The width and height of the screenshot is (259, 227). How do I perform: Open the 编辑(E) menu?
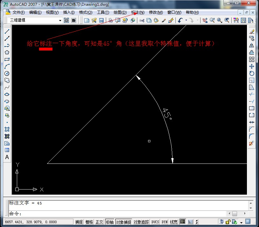pyautogui.click(x=35, y=12)
